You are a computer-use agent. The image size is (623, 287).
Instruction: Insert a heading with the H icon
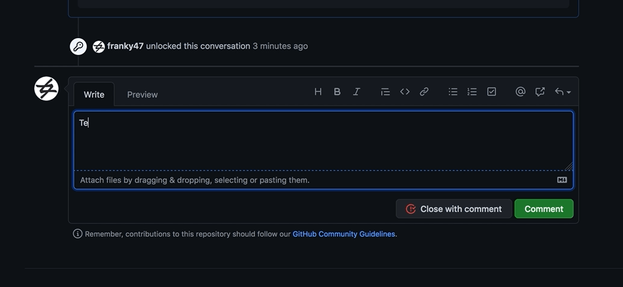318,92
